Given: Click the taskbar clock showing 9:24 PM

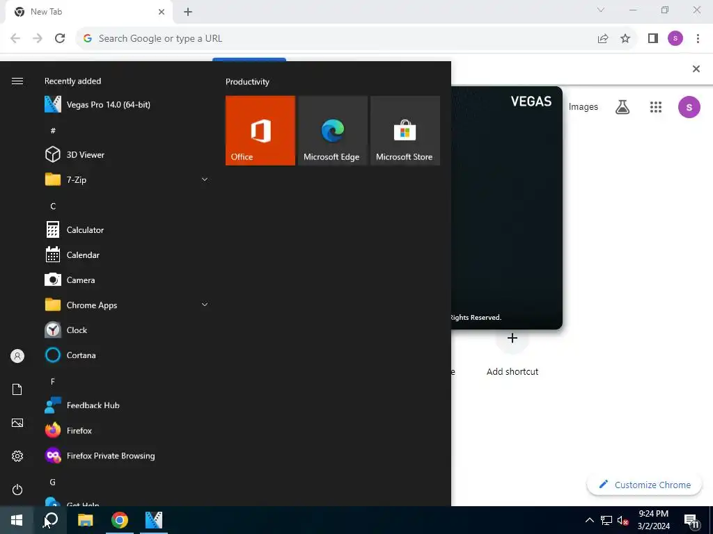Looking at the screenshot, I should (653, 520).
